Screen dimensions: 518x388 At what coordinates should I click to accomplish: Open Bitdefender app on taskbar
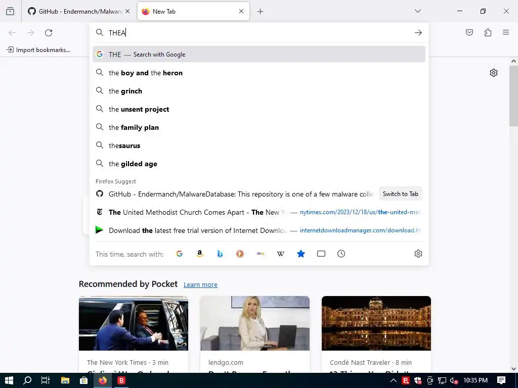click(121, 380)
